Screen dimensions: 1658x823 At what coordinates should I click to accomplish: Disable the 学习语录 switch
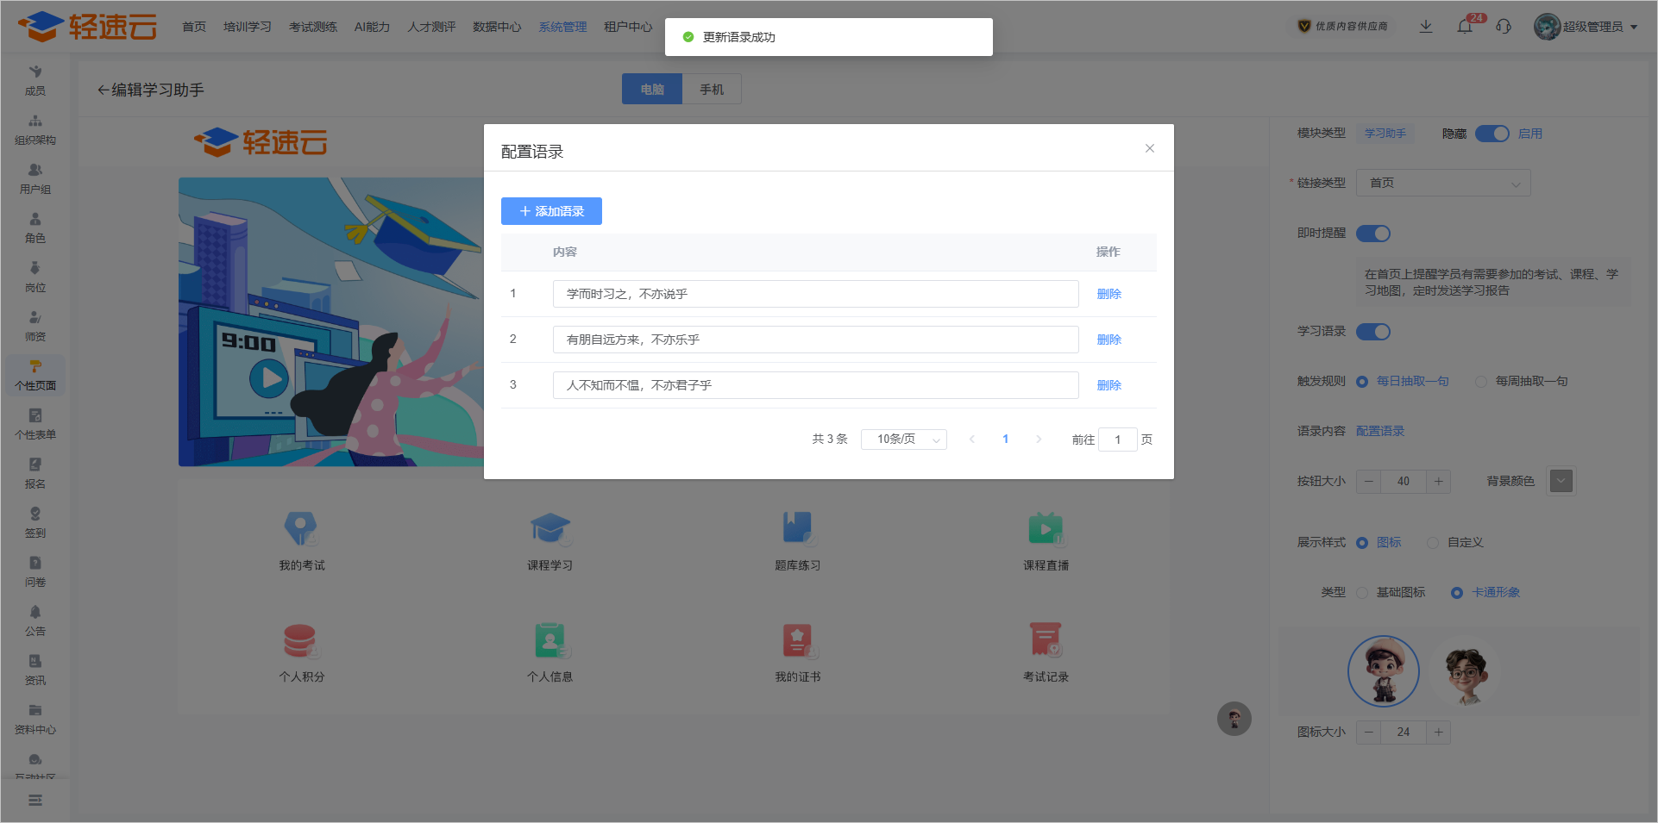1372,332
